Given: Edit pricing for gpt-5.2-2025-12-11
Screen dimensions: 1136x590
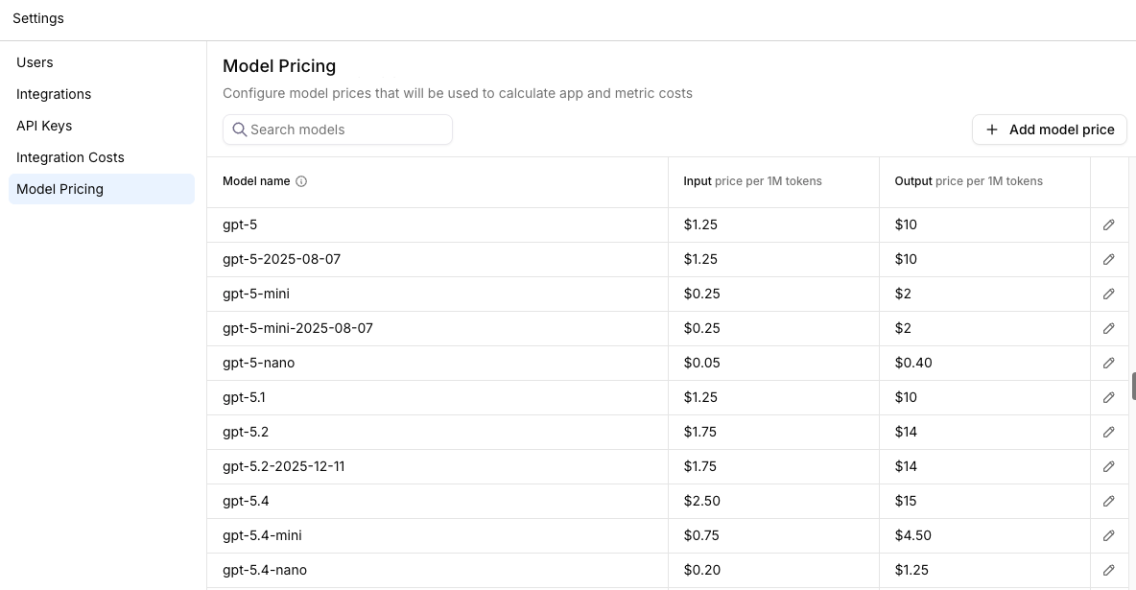Looking at the screenshot, I should pos(1108,467).
